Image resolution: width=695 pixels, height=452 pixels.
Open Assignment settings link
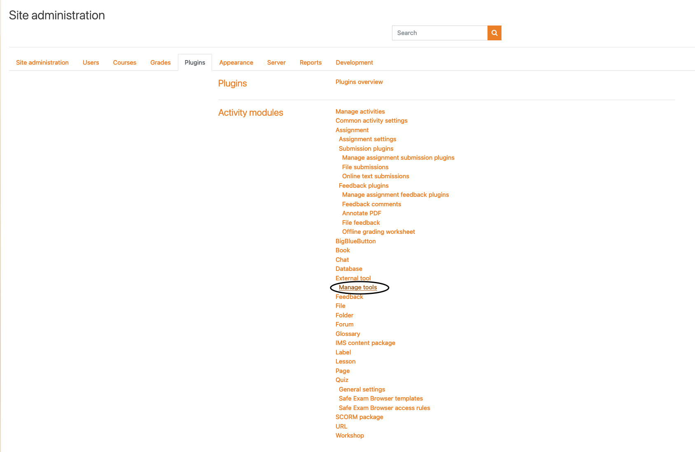tap(367, 139)
